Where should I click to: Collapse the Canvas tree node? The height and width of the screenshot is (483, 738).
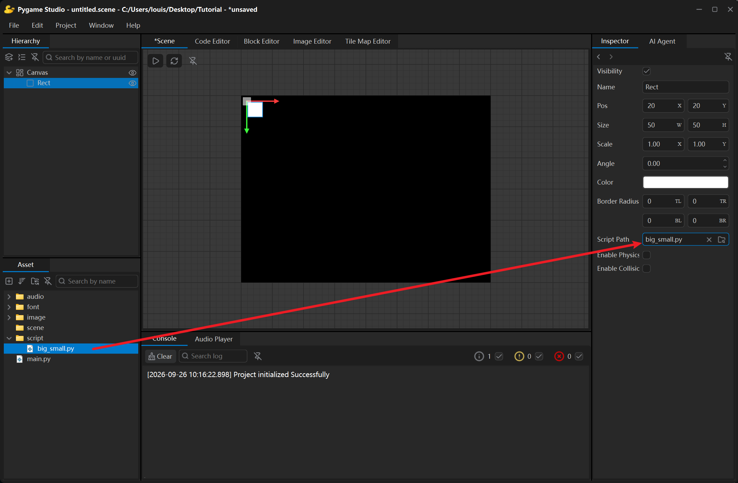pos(9,73)
